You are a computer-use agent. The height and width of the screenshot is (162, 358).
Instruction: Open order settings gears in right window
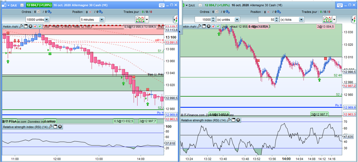coord(228,12)
